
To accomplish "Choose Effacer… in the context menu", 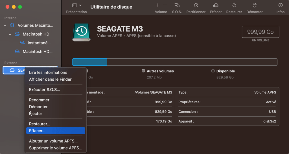I will [56, 131].
